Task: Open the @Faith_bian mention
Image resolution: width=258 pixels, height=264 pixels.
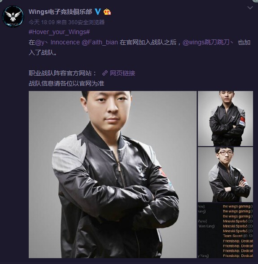Action: click(x=100, y=42)
